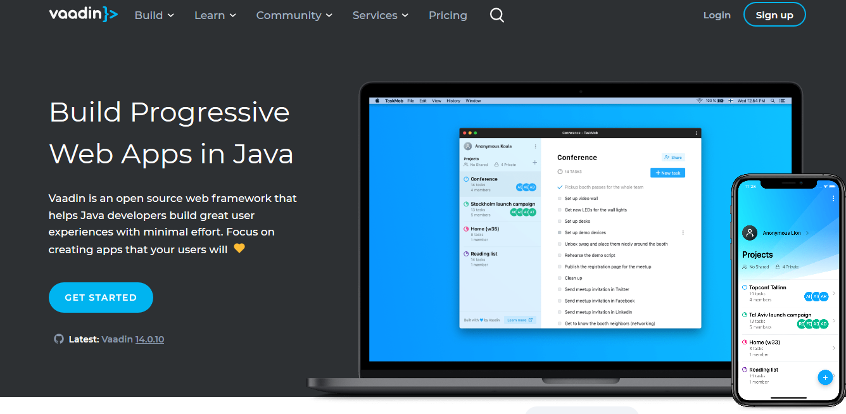Check the Set up demo devices task
The height and width of the screenshot is (414, 846).
click(560, 233)
